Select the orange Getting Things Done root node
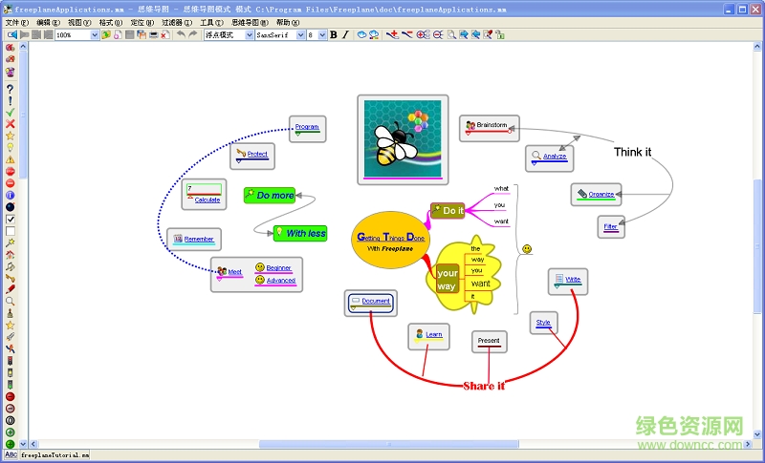 tap(390, 240)
